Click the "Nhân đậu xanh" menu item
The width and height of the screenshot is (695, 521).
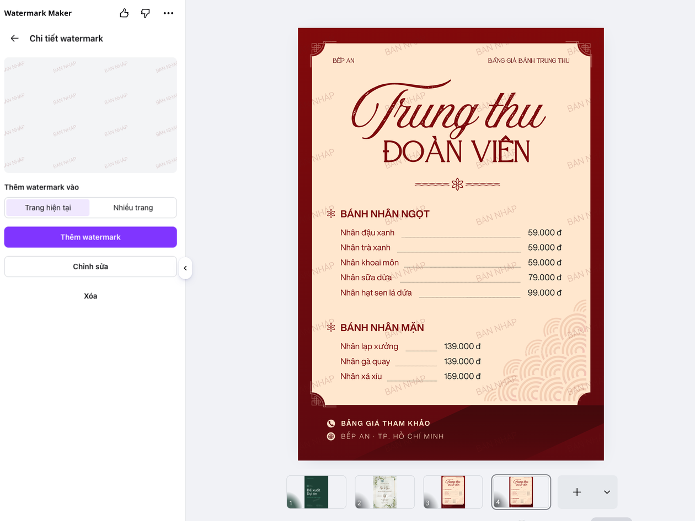[x=367, y=232]
